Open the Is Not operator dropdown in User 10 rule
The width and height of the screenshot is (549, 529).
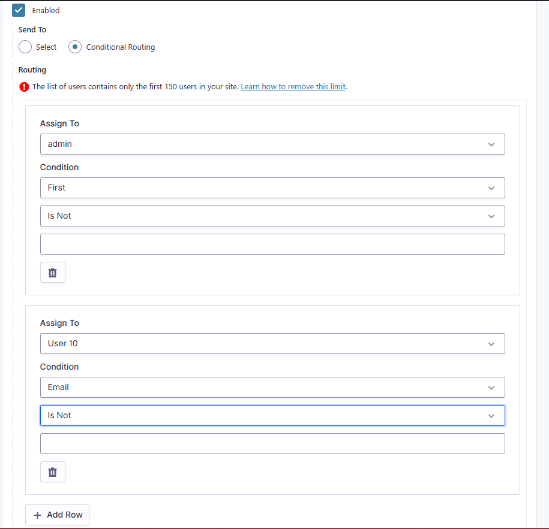click(x=272, y=416)
